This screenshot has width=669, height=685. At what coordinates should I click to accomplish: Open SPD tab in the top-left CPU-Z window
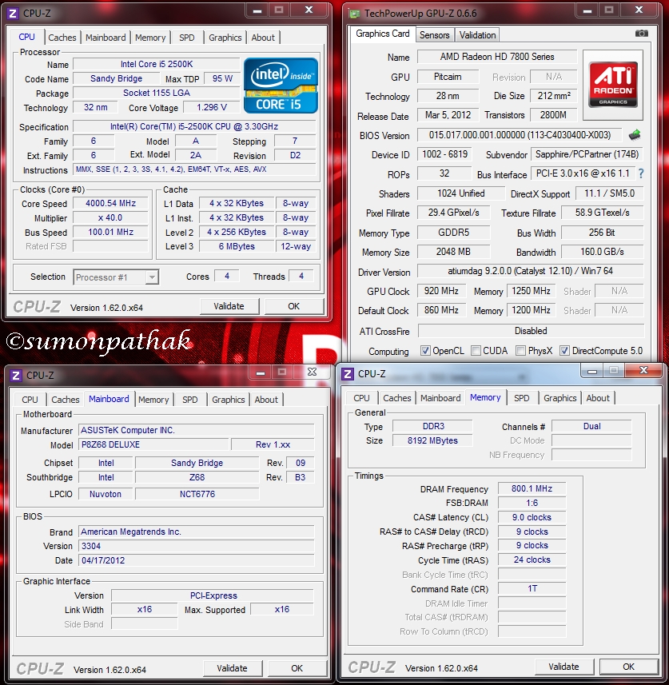186,38
